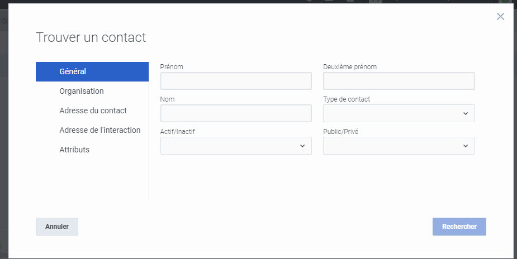Expand the Actif/Inactif combo box

(x=236, y=146)
